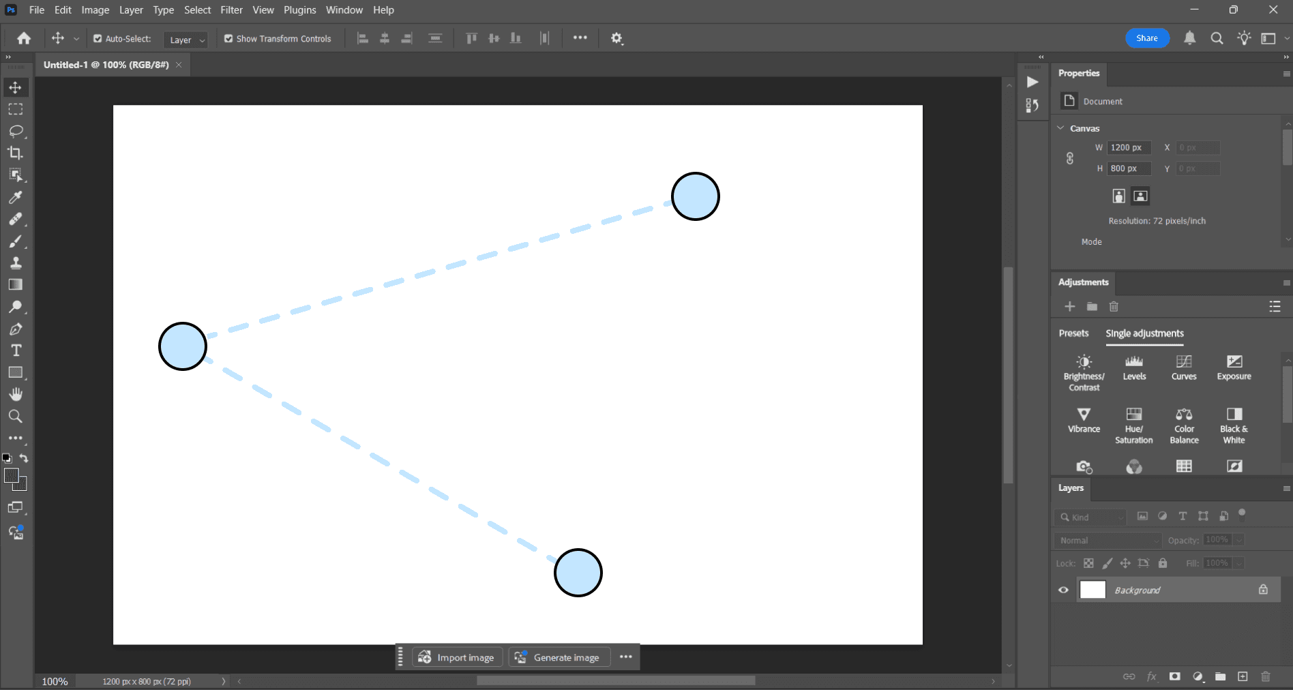The height and width of the screenshot is (690, 1293).
Task: Open the Kind layer filter dropdown
Action: pyautogui.click(x=1090, y=517)
